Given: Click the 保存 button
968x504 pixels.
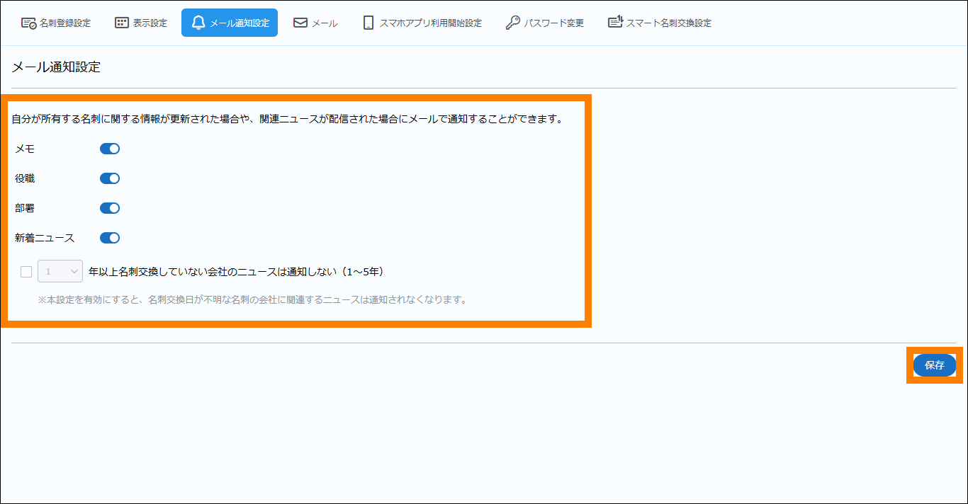Looking at the screenshot, I should [x=934, y=365].
